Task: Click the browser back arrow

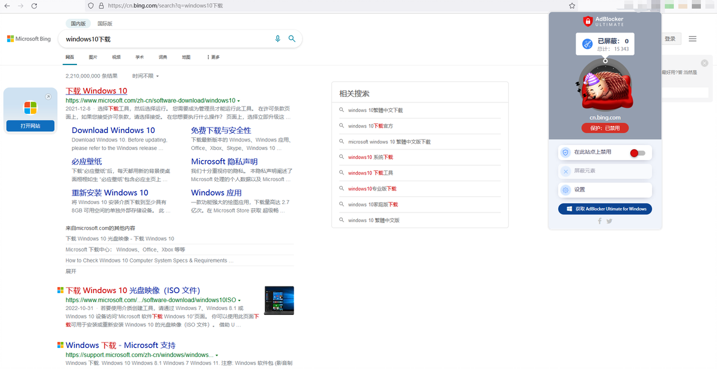Action: 7,6
